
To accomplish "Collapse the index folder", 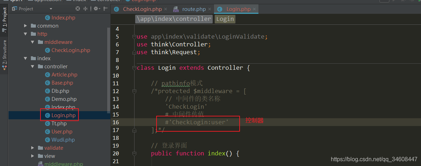I will 26,58.
